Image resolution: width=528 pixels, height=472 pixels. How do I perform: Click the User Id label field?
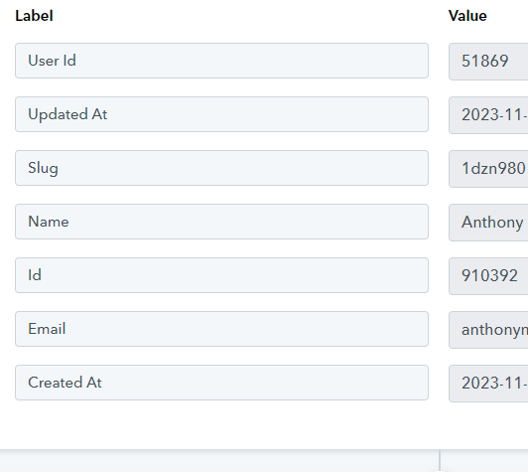pyautogui.click(x=221, y=61)
